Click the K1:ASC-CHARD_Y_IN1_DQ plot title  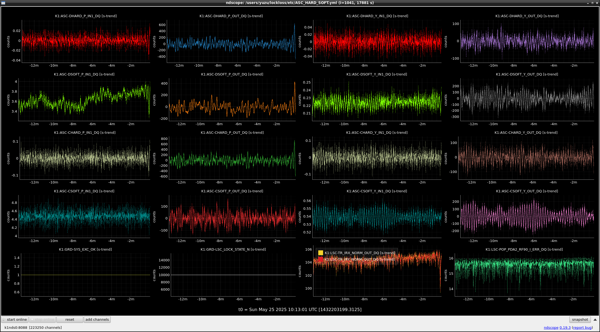click(377, 133)
